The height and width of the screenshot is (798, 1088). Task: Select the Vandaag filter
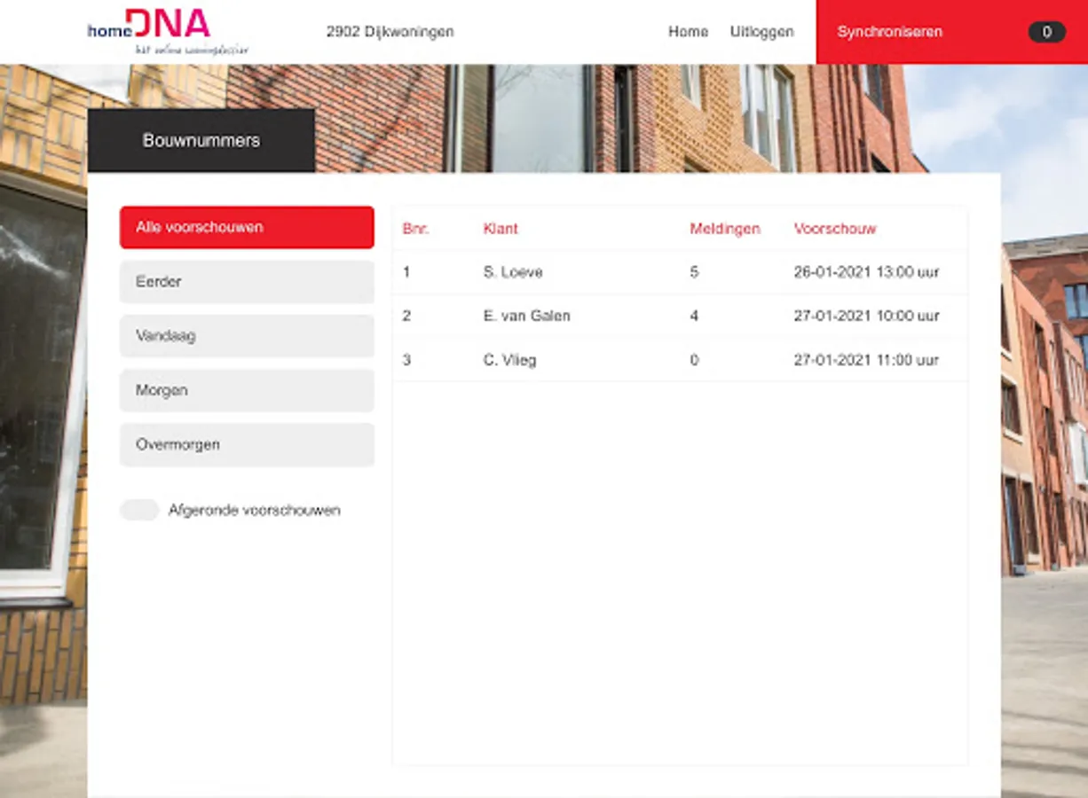tap(247, 336)
